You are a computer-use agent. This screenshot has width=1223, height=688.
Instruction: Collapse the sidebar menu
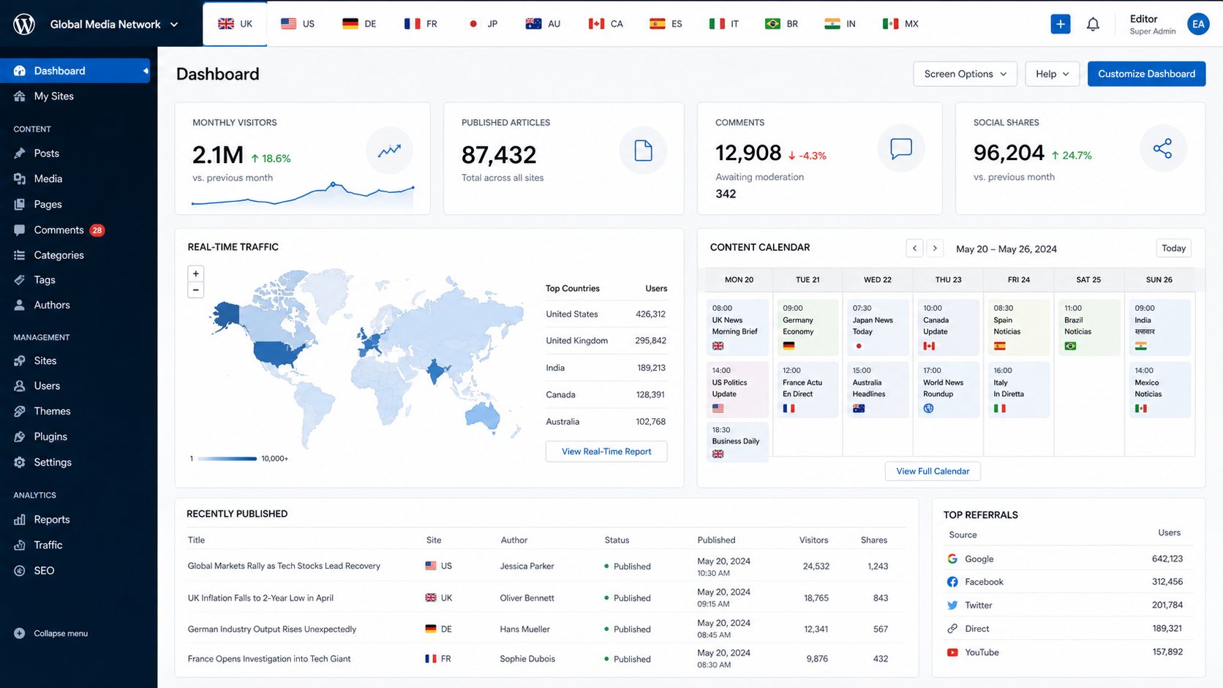coord(51,633)
